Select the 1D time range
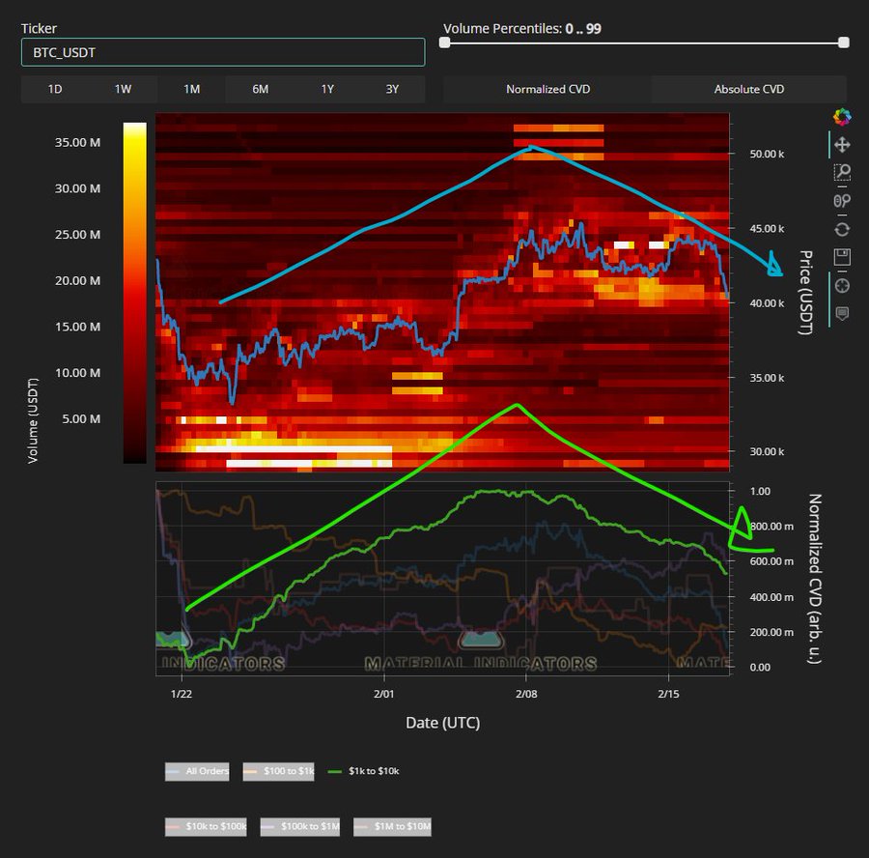Image resolution: width=869 pixels, height=858 pixels. [x=55, y=89]
